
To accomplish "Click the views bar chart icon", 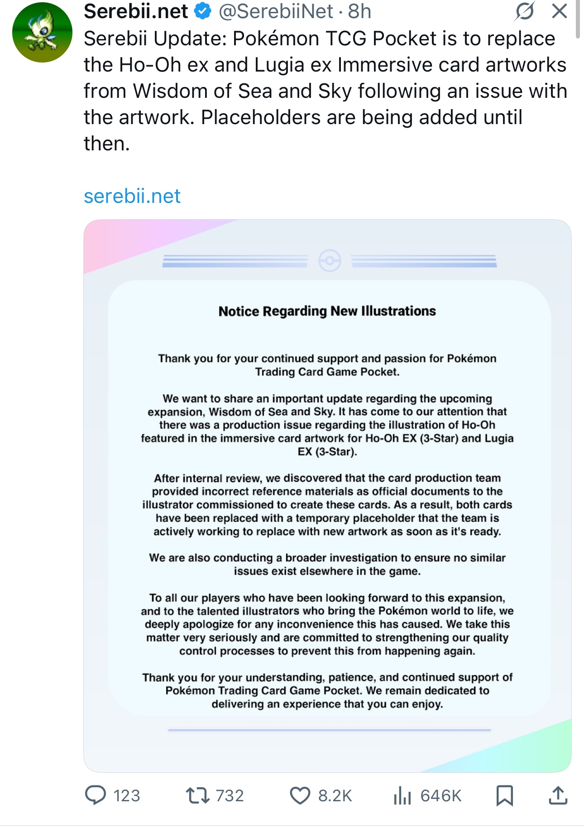I will [x=402, y=795].
